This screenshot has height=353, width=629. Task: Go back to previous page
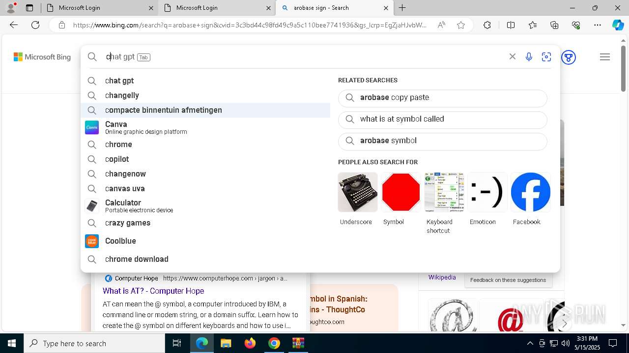pyautogui.click(x=14, y=25)
